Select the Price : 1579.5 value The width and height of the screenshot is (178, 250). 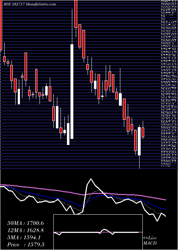tap(25, 245)
